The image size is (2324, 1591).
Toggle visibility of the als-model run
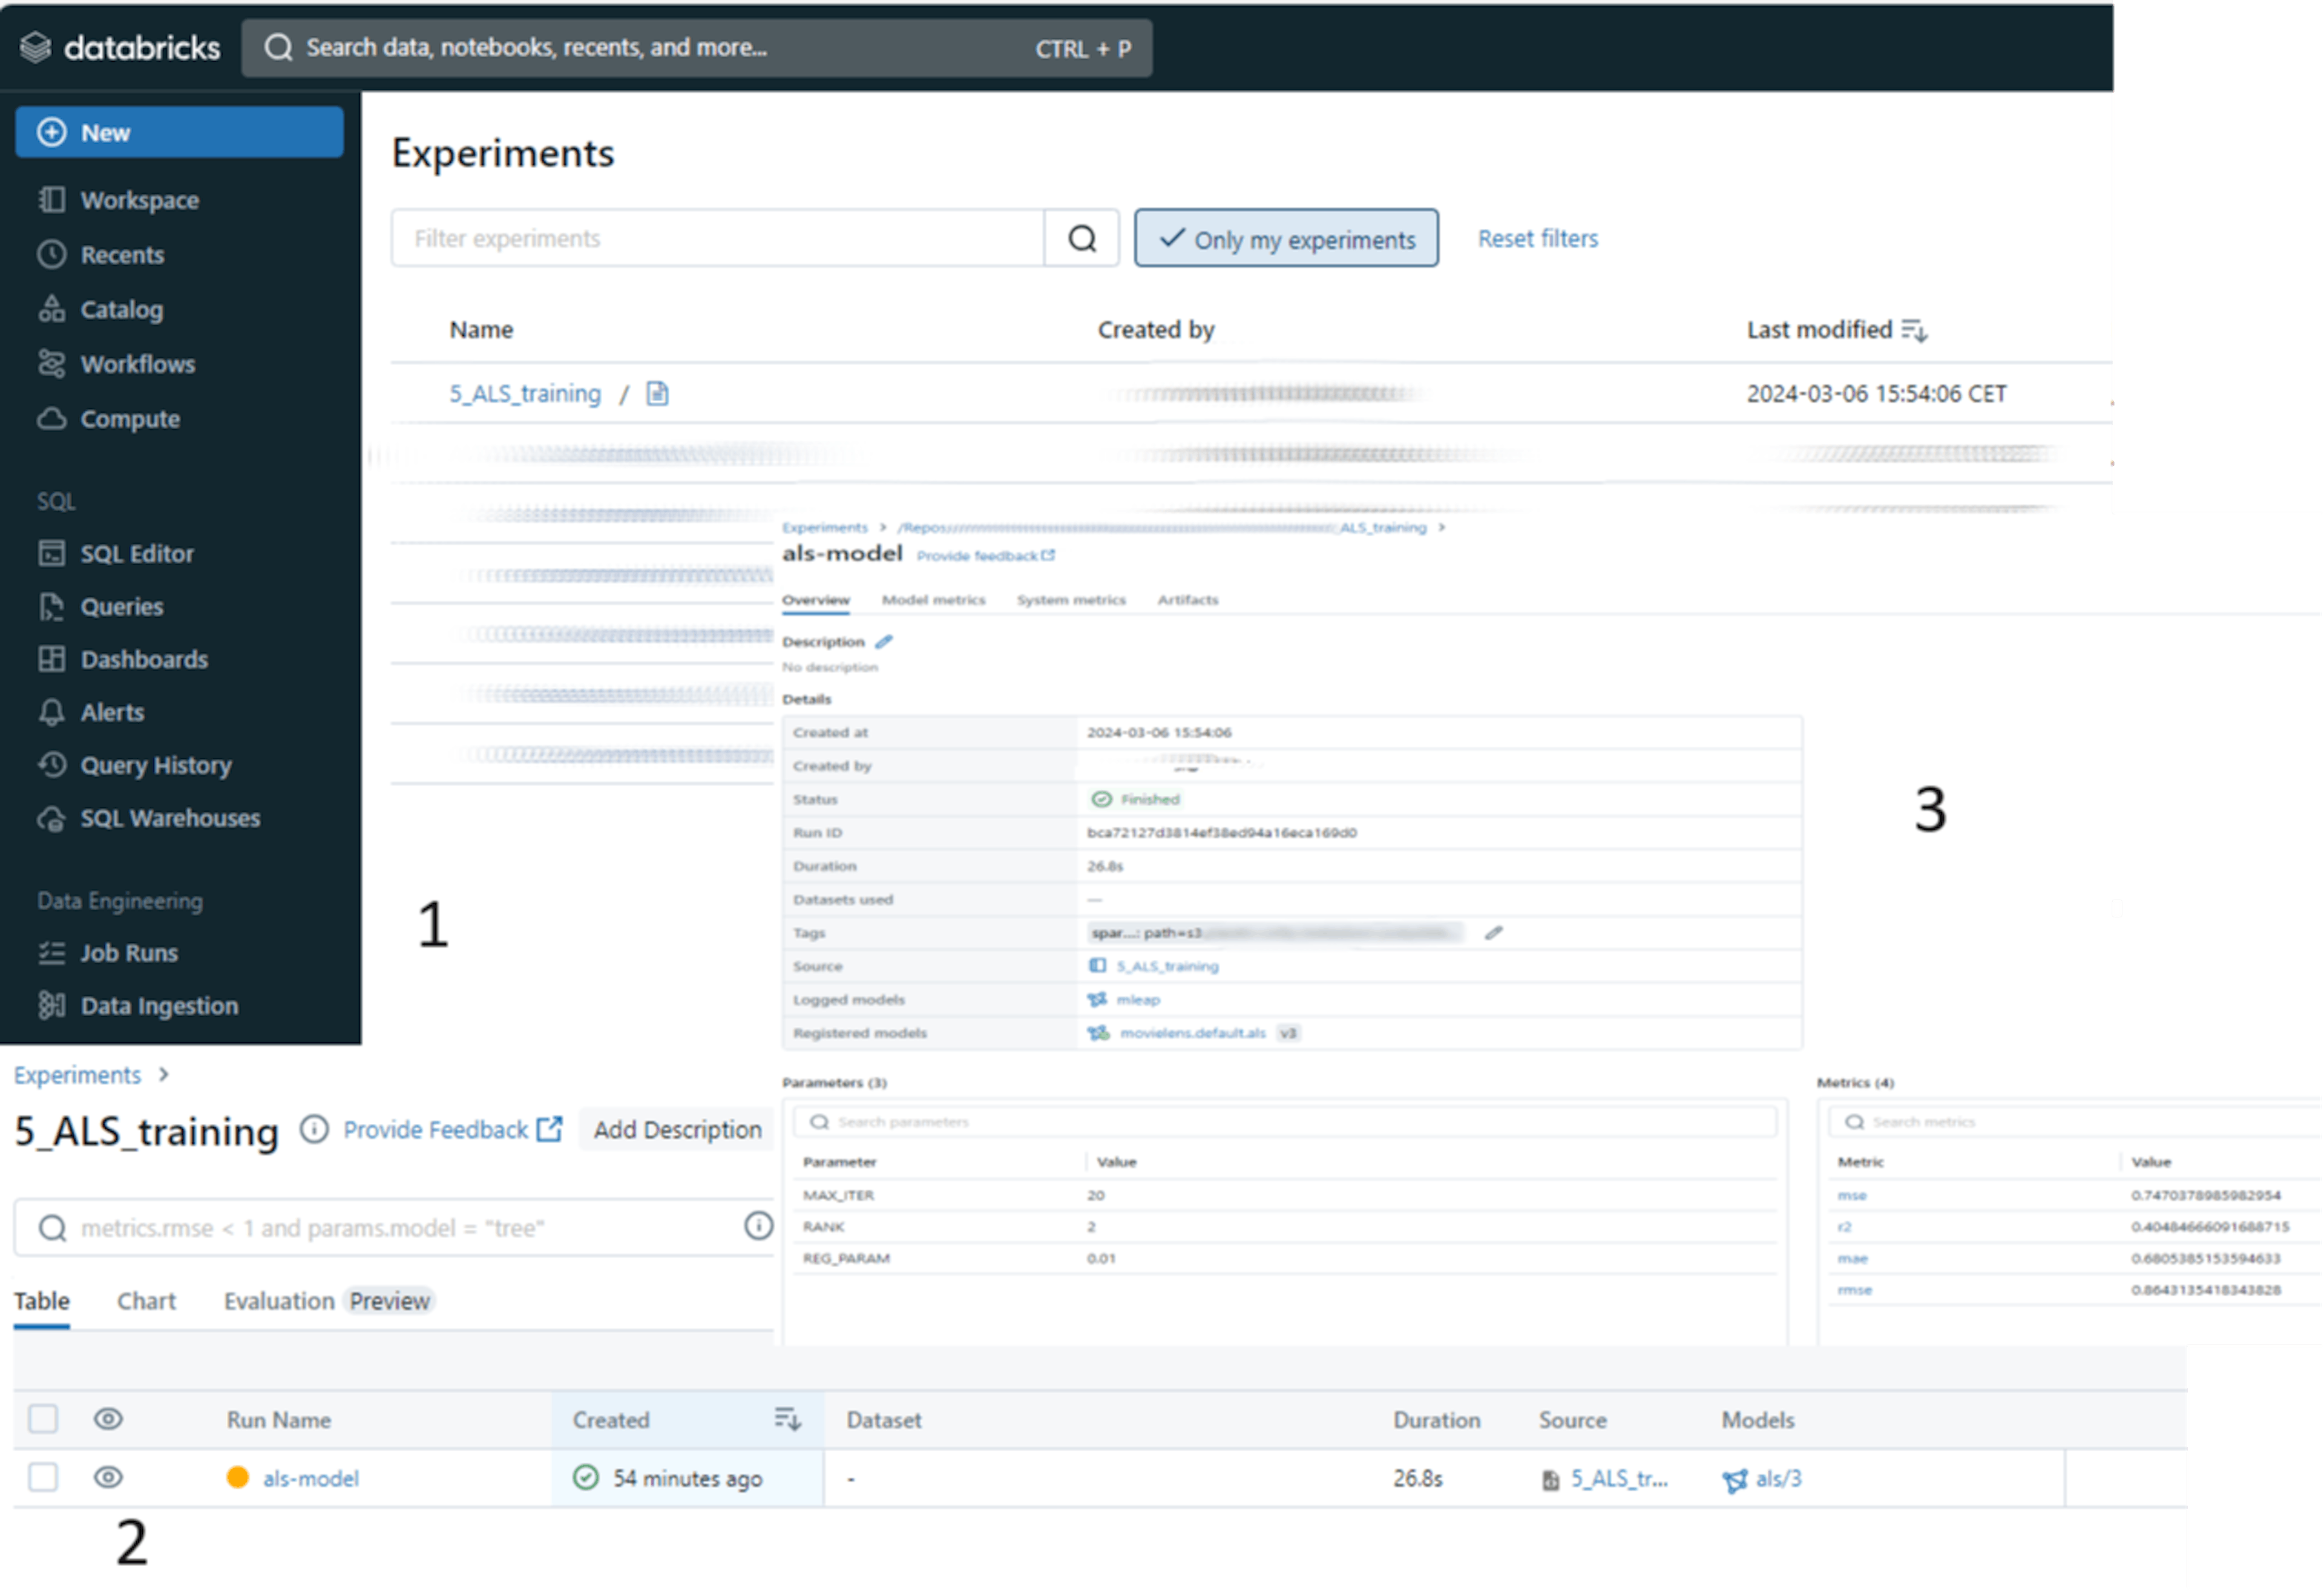(107, 1477)
